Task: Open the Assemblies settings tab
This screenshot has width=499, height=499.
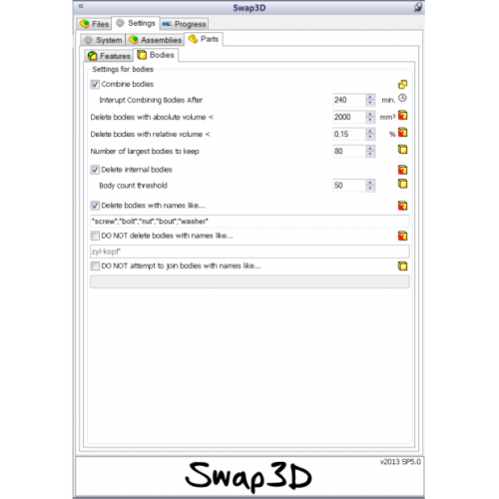Action: (x=156, y=40)
